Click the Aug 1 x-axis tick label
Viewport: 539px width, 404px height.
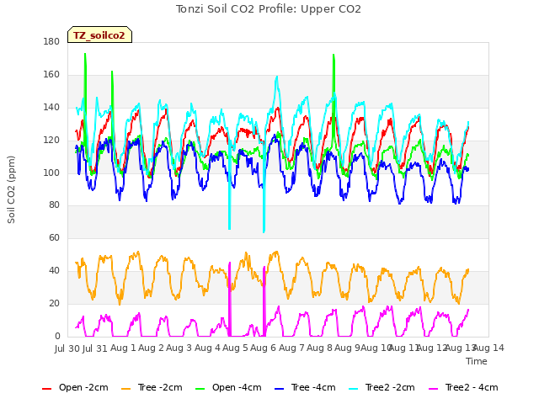click(123, 348)
